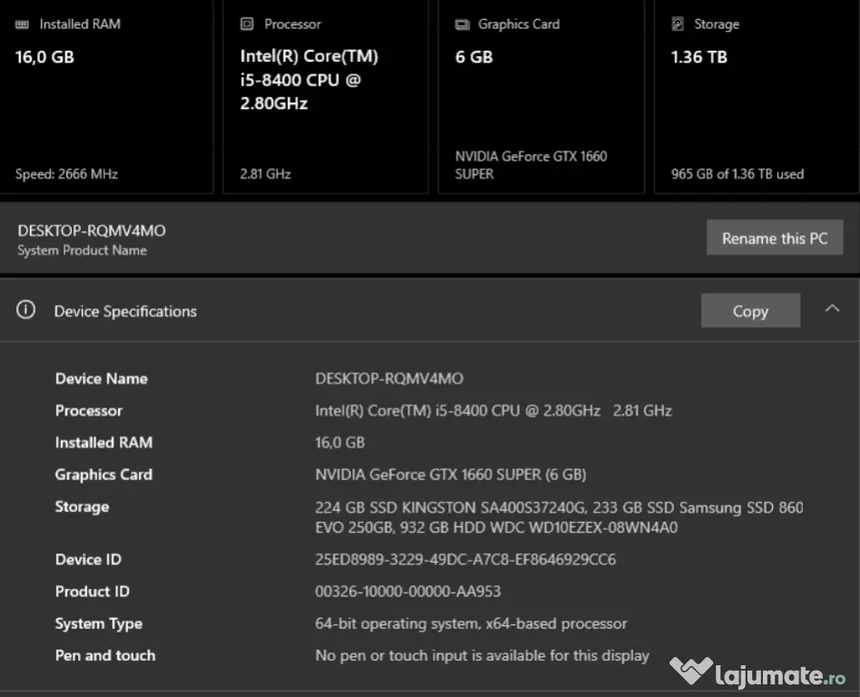
Task: Select the Product ID value 00326-10000-00000-AA953
Action: (x=407, y=591)
